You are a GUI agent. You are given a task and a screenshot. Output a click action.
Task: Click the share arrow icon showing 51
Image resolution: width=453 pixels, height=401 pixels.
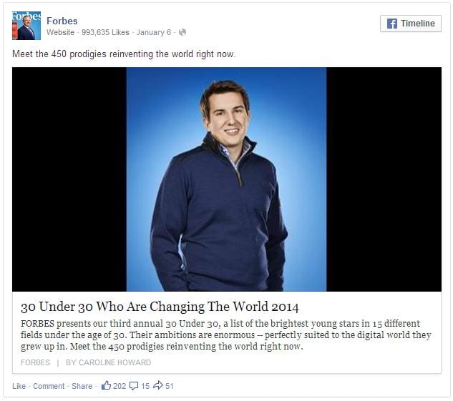(x=158, y=385)
